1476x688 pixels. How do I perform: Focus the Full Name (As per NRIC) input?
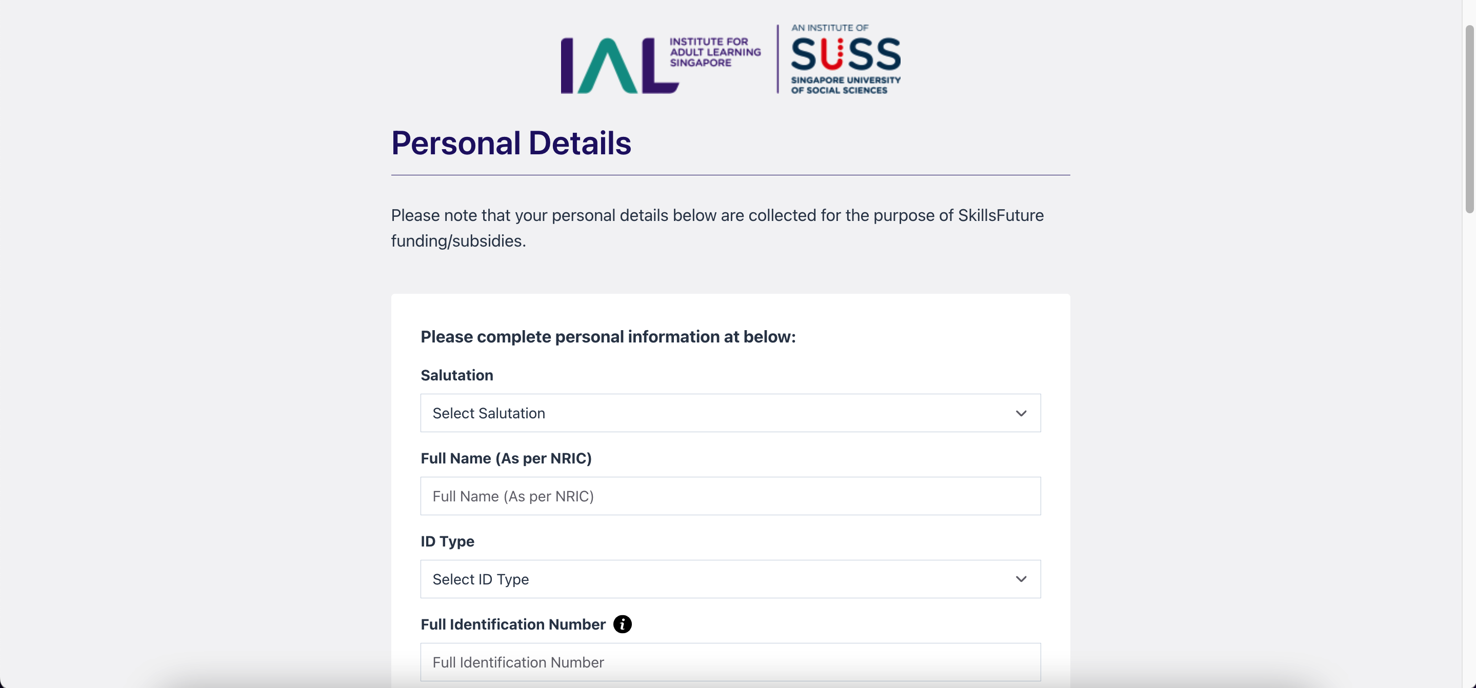730,496
